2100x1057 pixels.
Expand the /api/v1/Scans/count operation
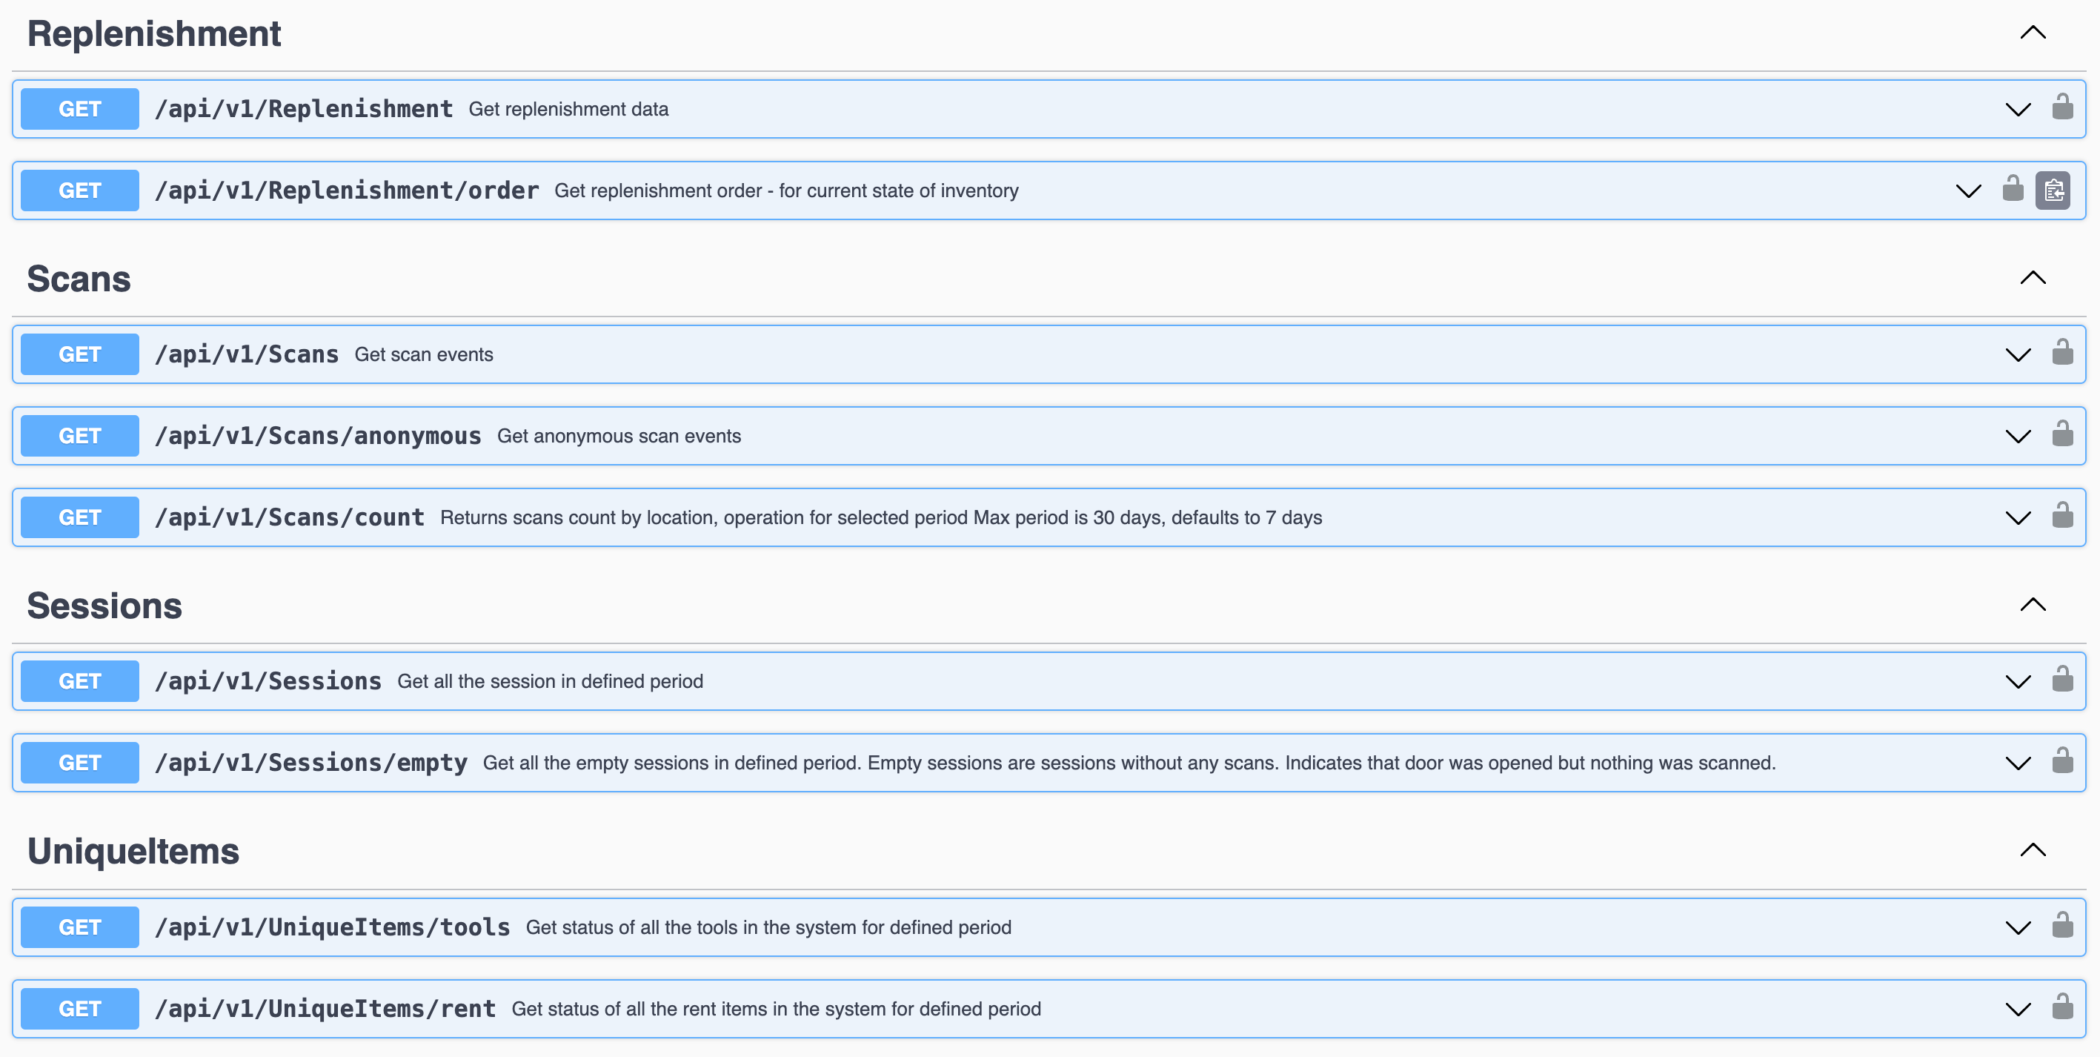pos(2018,517)
